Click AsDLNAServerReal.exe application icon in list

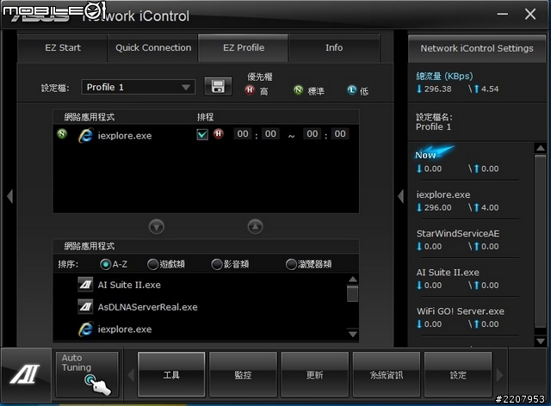(85, 306)
